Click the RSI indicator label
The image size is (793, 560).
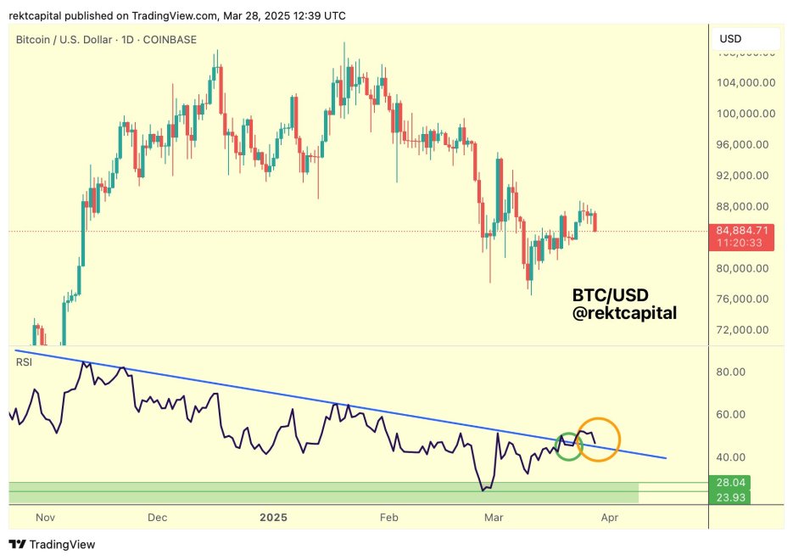point(24,362)
